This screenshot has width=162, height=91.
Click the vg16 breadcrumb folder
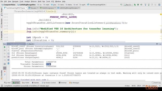click(x=83, y=5)
